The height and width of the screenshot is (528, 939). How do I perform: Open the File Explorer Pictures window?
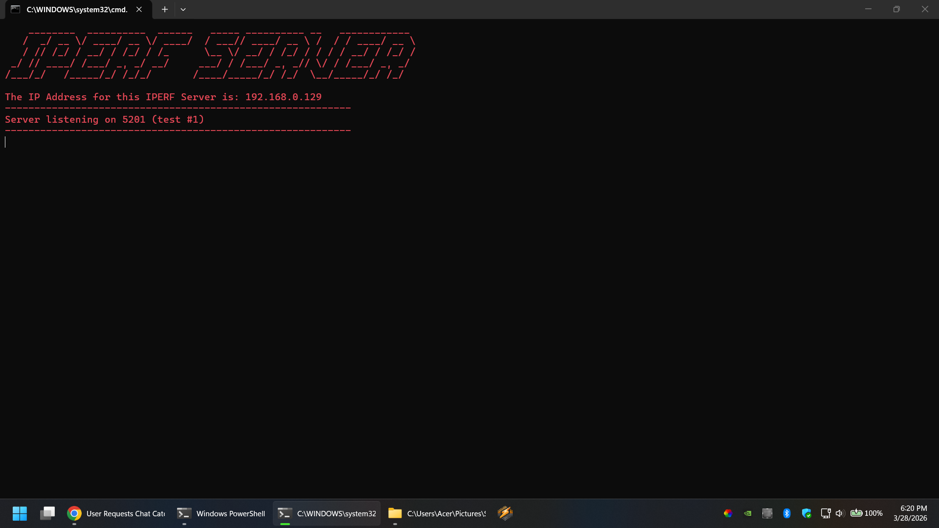(x=437, y=513)
